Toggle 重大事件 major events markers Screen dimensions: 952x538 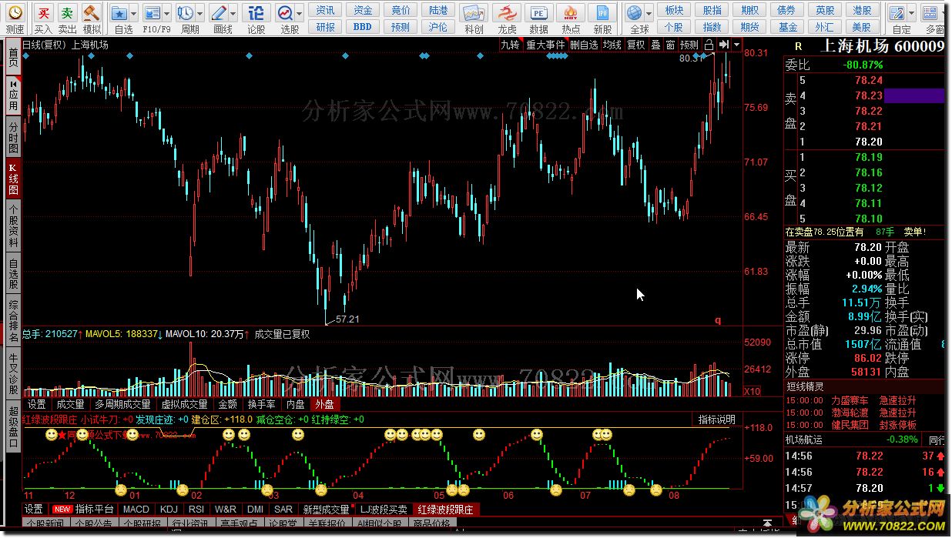(545, 45)
